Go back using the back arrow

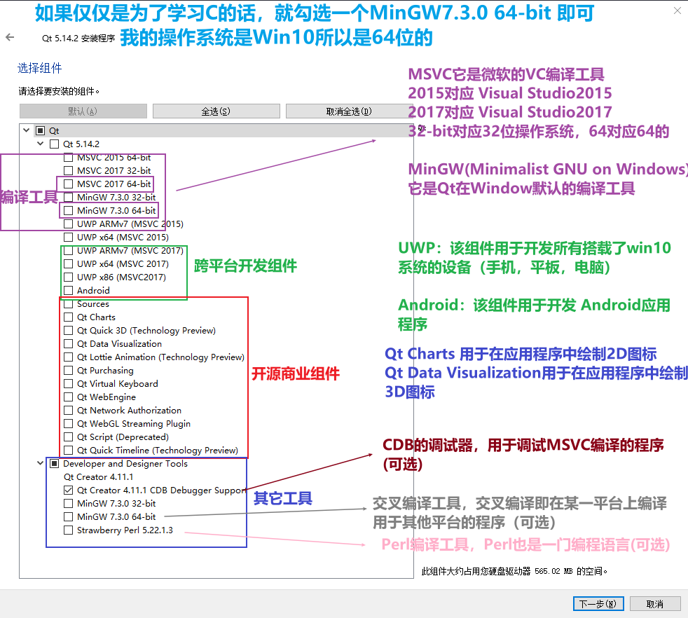[10, 38]
